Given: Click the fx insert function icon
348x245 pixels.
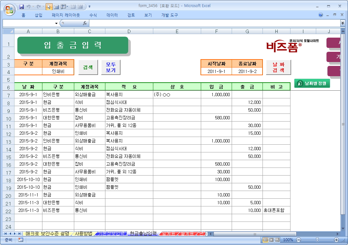Looking at the screenshot, I should coord(85,23).
